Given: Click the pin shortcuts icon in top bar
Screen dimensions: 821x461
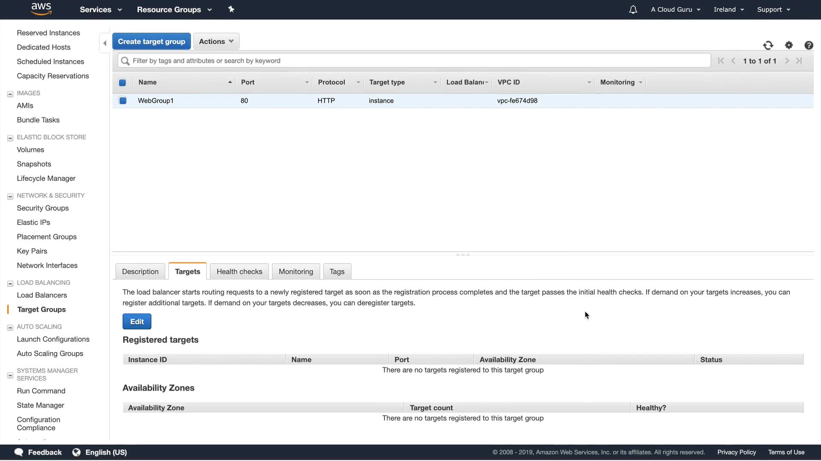Looking at the screenshot, I should click(231, 9).
